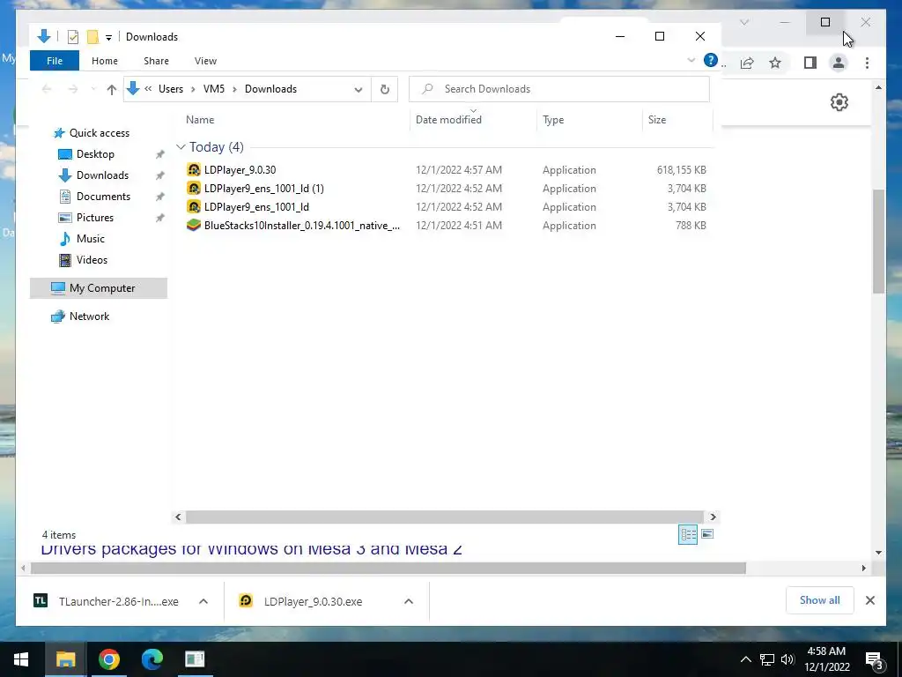Click Google Chrome on the taskbar
Viewport: 902px width, 677px height.
tap(108, 659)
